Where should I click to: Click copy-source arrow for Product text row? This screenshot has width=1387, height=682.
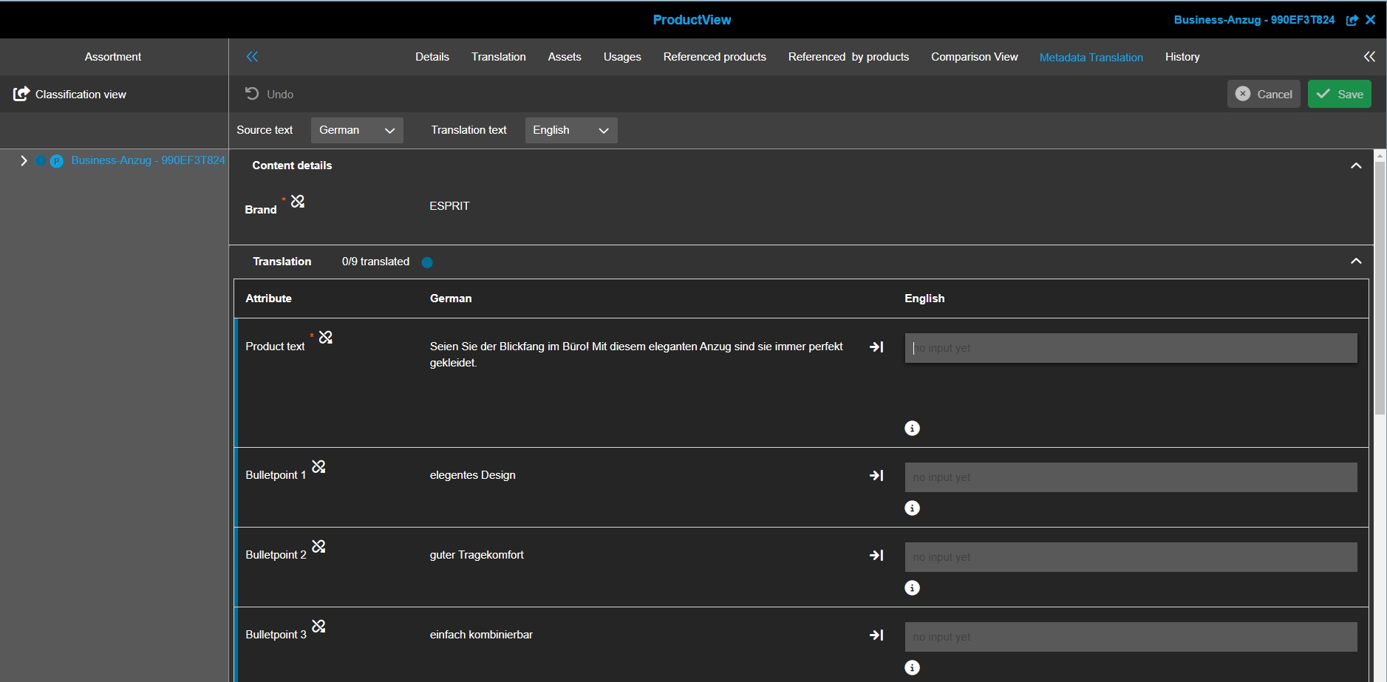[x=876, y=347]
